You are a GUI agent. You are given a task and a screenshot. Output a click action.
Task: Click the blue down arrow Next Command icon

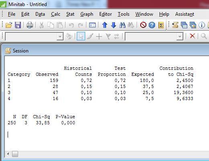click(114, 25)
